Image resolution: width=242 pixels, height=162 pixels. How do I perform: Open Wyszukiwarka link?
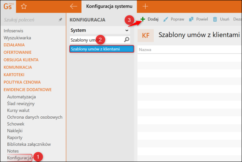pyautogui.click(x=17, y=38)
